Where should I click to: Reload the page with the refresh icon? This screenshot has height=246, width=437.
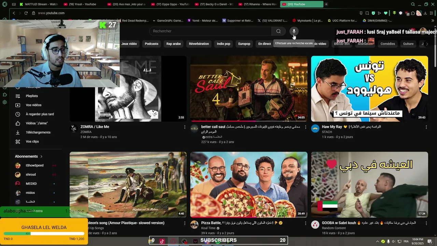pos(26,13)
